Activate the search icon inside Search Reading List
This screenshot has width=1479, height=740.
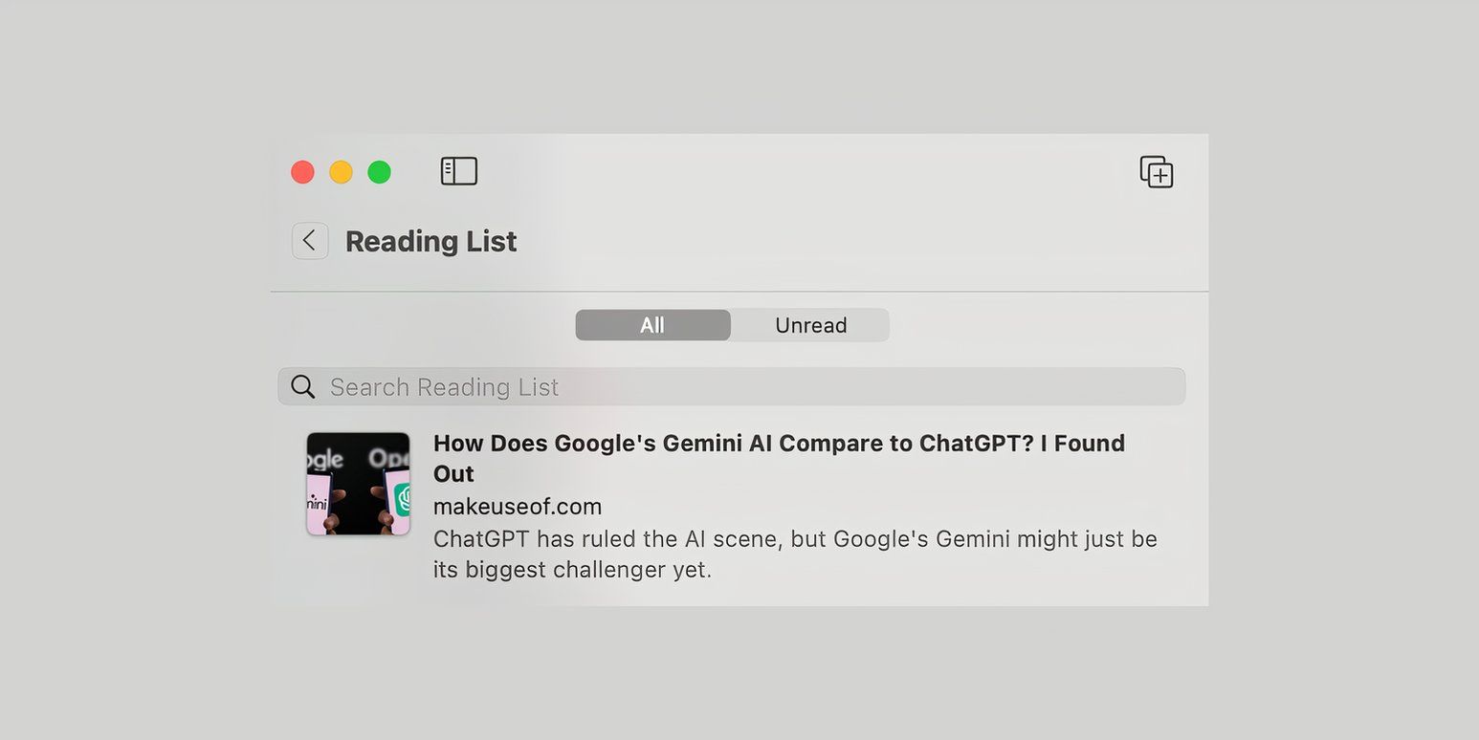point(302,386)
